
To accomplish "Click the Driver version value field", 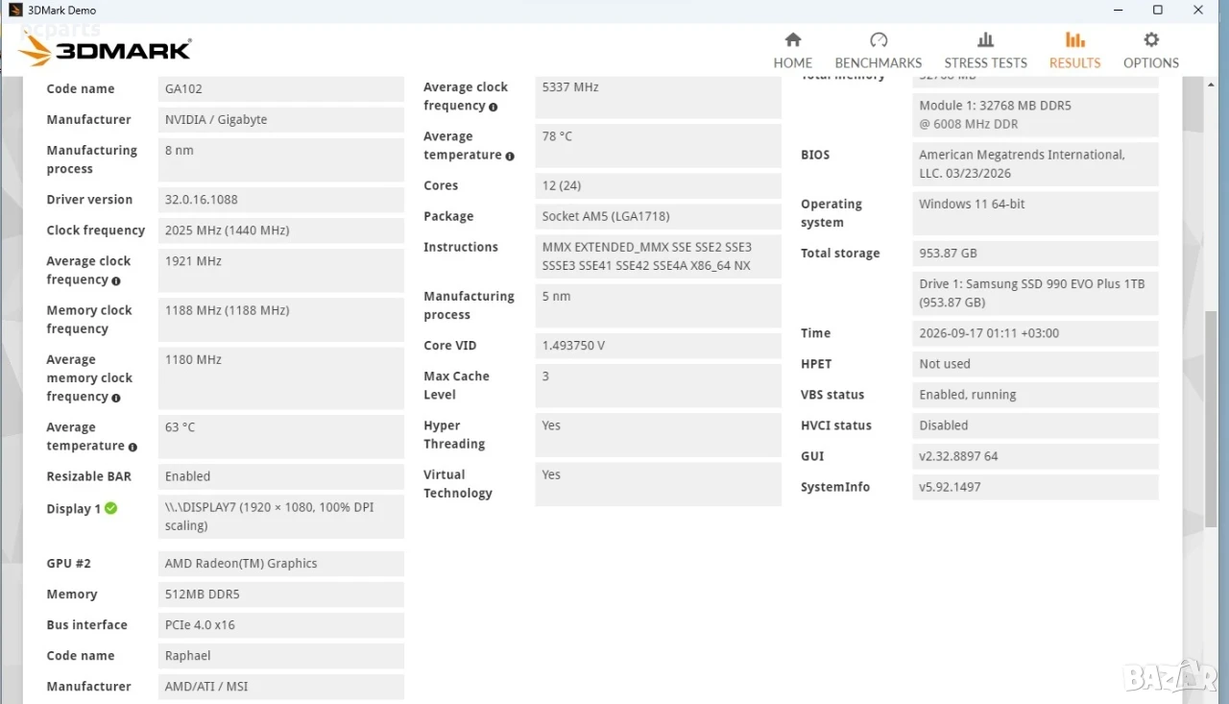I will tap(281, 200).
